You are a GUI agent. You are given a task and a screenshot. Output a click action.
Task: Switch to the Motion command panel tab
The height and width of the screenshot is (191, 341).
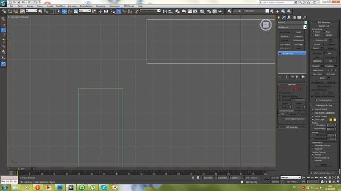click(x=294, y=18)
